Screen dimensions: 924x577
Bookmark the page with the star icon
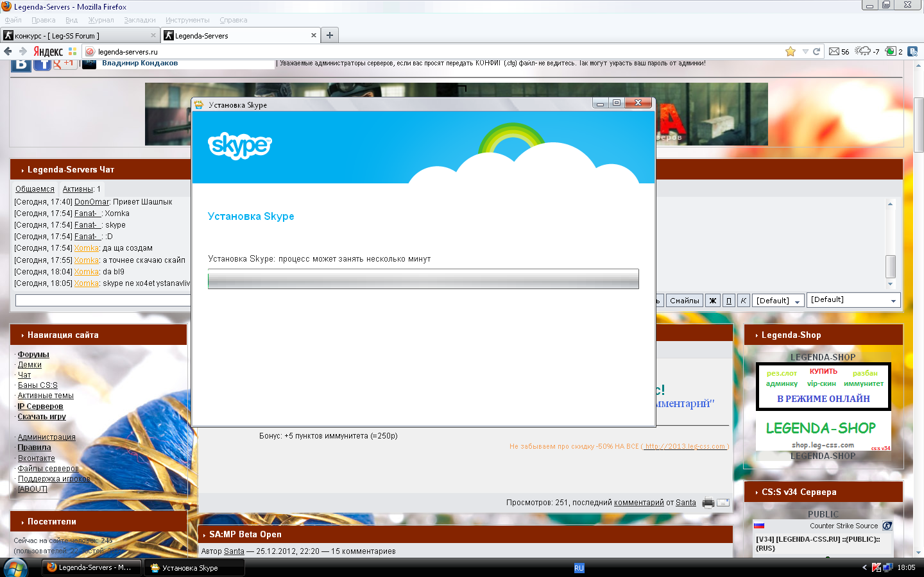(x=791, y=51)
